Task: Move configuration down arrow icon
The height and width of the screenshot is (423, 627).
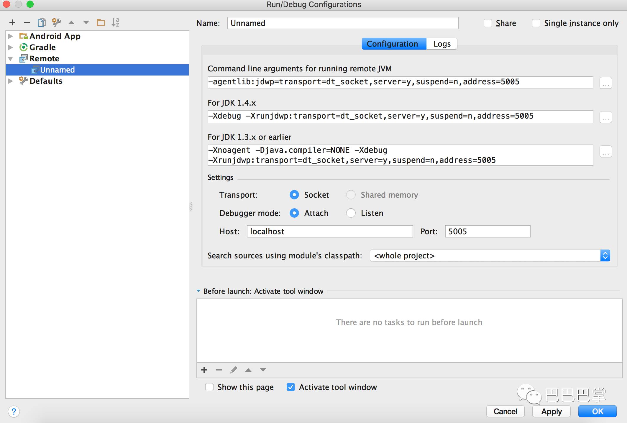Action: [x=86, y=22]
